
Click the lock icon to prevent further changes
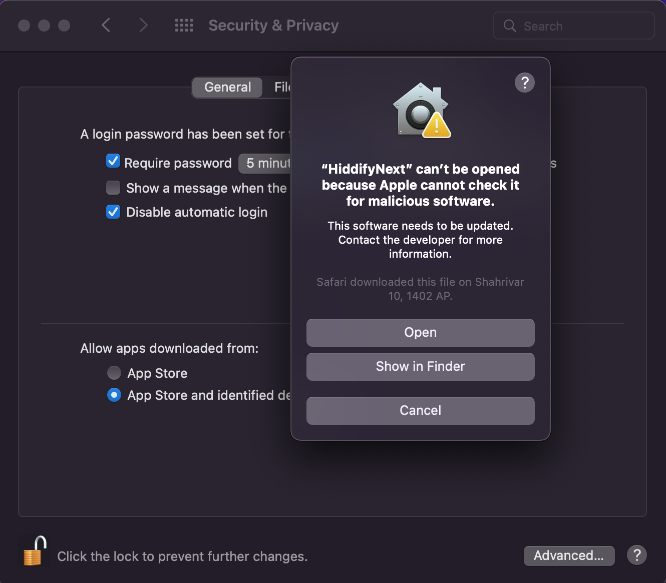[33, 551]
